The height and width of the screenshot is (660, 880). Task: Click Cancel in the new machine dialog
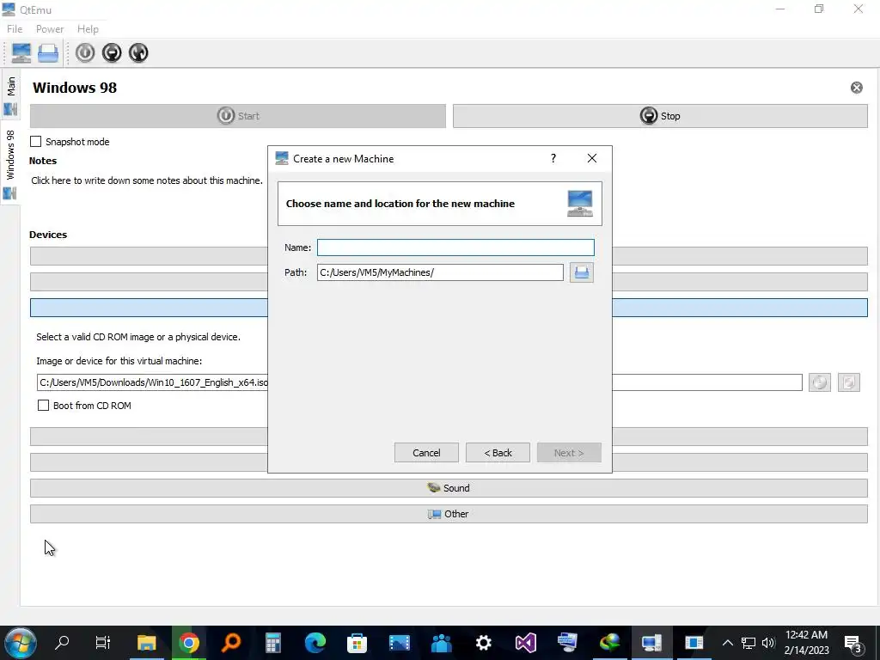[426, 453]
